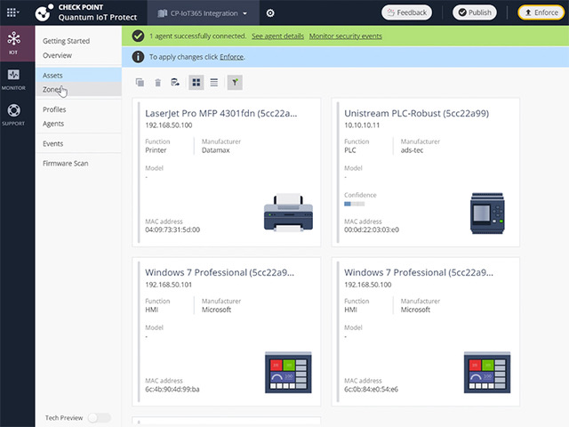Switch to grid card view
The width and height of the screenshot is (569, 427).
[196, 83]
